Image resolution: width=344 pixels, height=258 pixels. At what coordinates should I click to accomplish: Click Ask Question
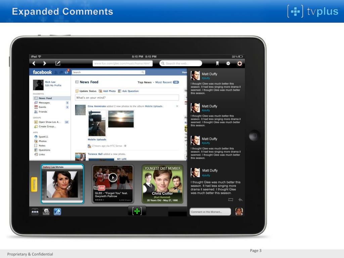click(128, 91)
